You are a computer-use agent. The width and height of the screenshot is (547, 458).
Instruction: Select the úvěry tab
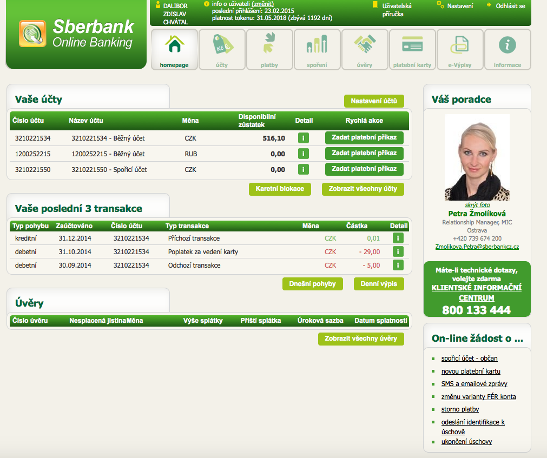(x=365, y=50)
